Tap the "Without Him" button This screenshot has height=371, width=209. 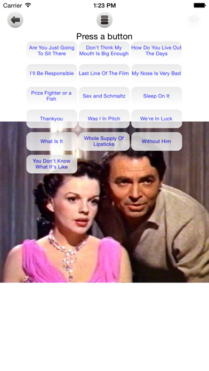tap(156, 141)
